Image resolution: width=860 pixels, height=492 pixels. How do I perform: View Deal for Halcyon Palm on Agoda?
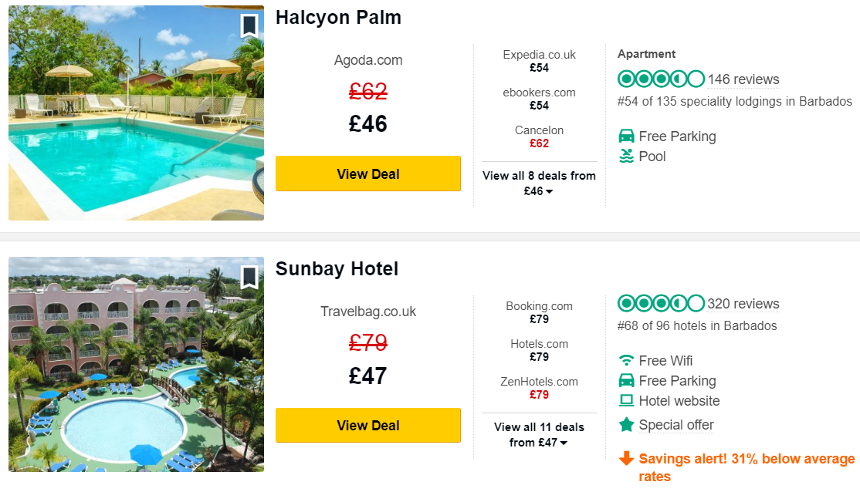coord(368,174)
